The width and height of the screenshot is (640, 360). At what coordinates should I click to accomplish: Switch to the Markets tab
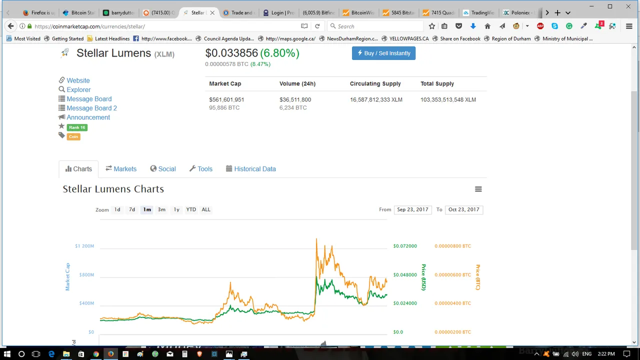[x=121, y=169]
